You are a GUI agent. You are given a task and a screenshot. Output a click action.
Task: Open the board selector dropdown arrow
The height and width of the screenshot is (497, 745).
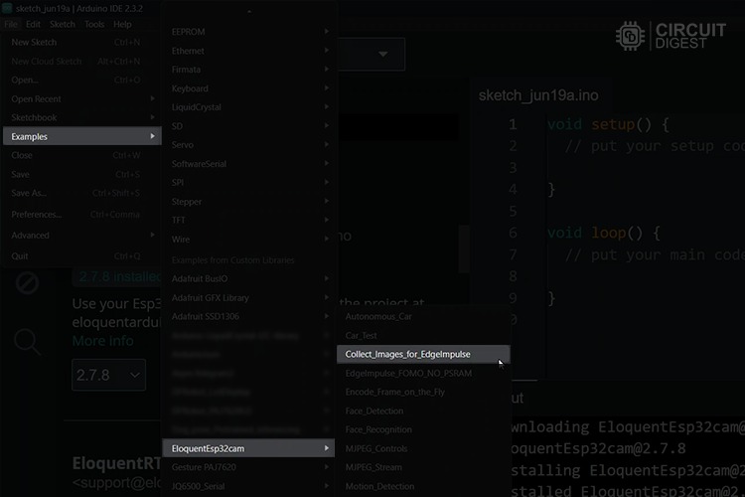(383, 54)
